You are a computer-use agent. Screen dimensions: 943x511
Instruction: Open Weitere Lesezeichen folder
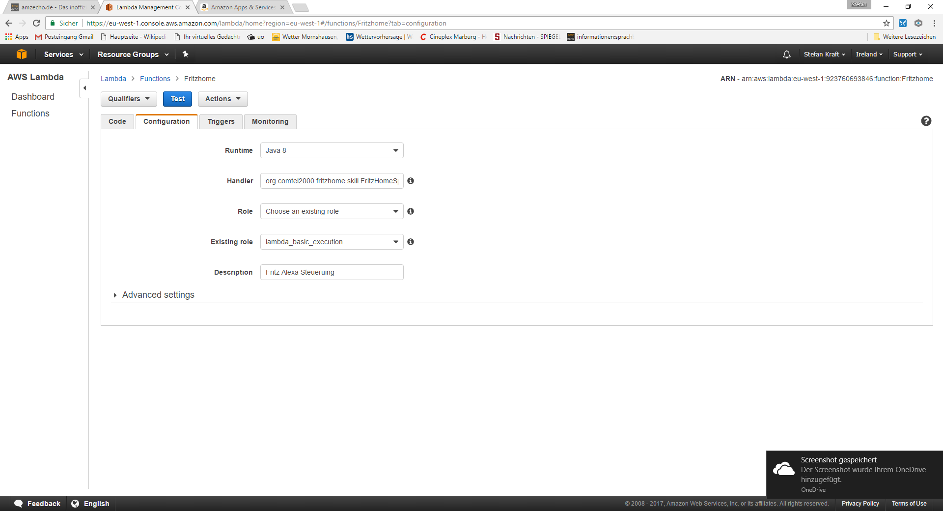(904, 37)
